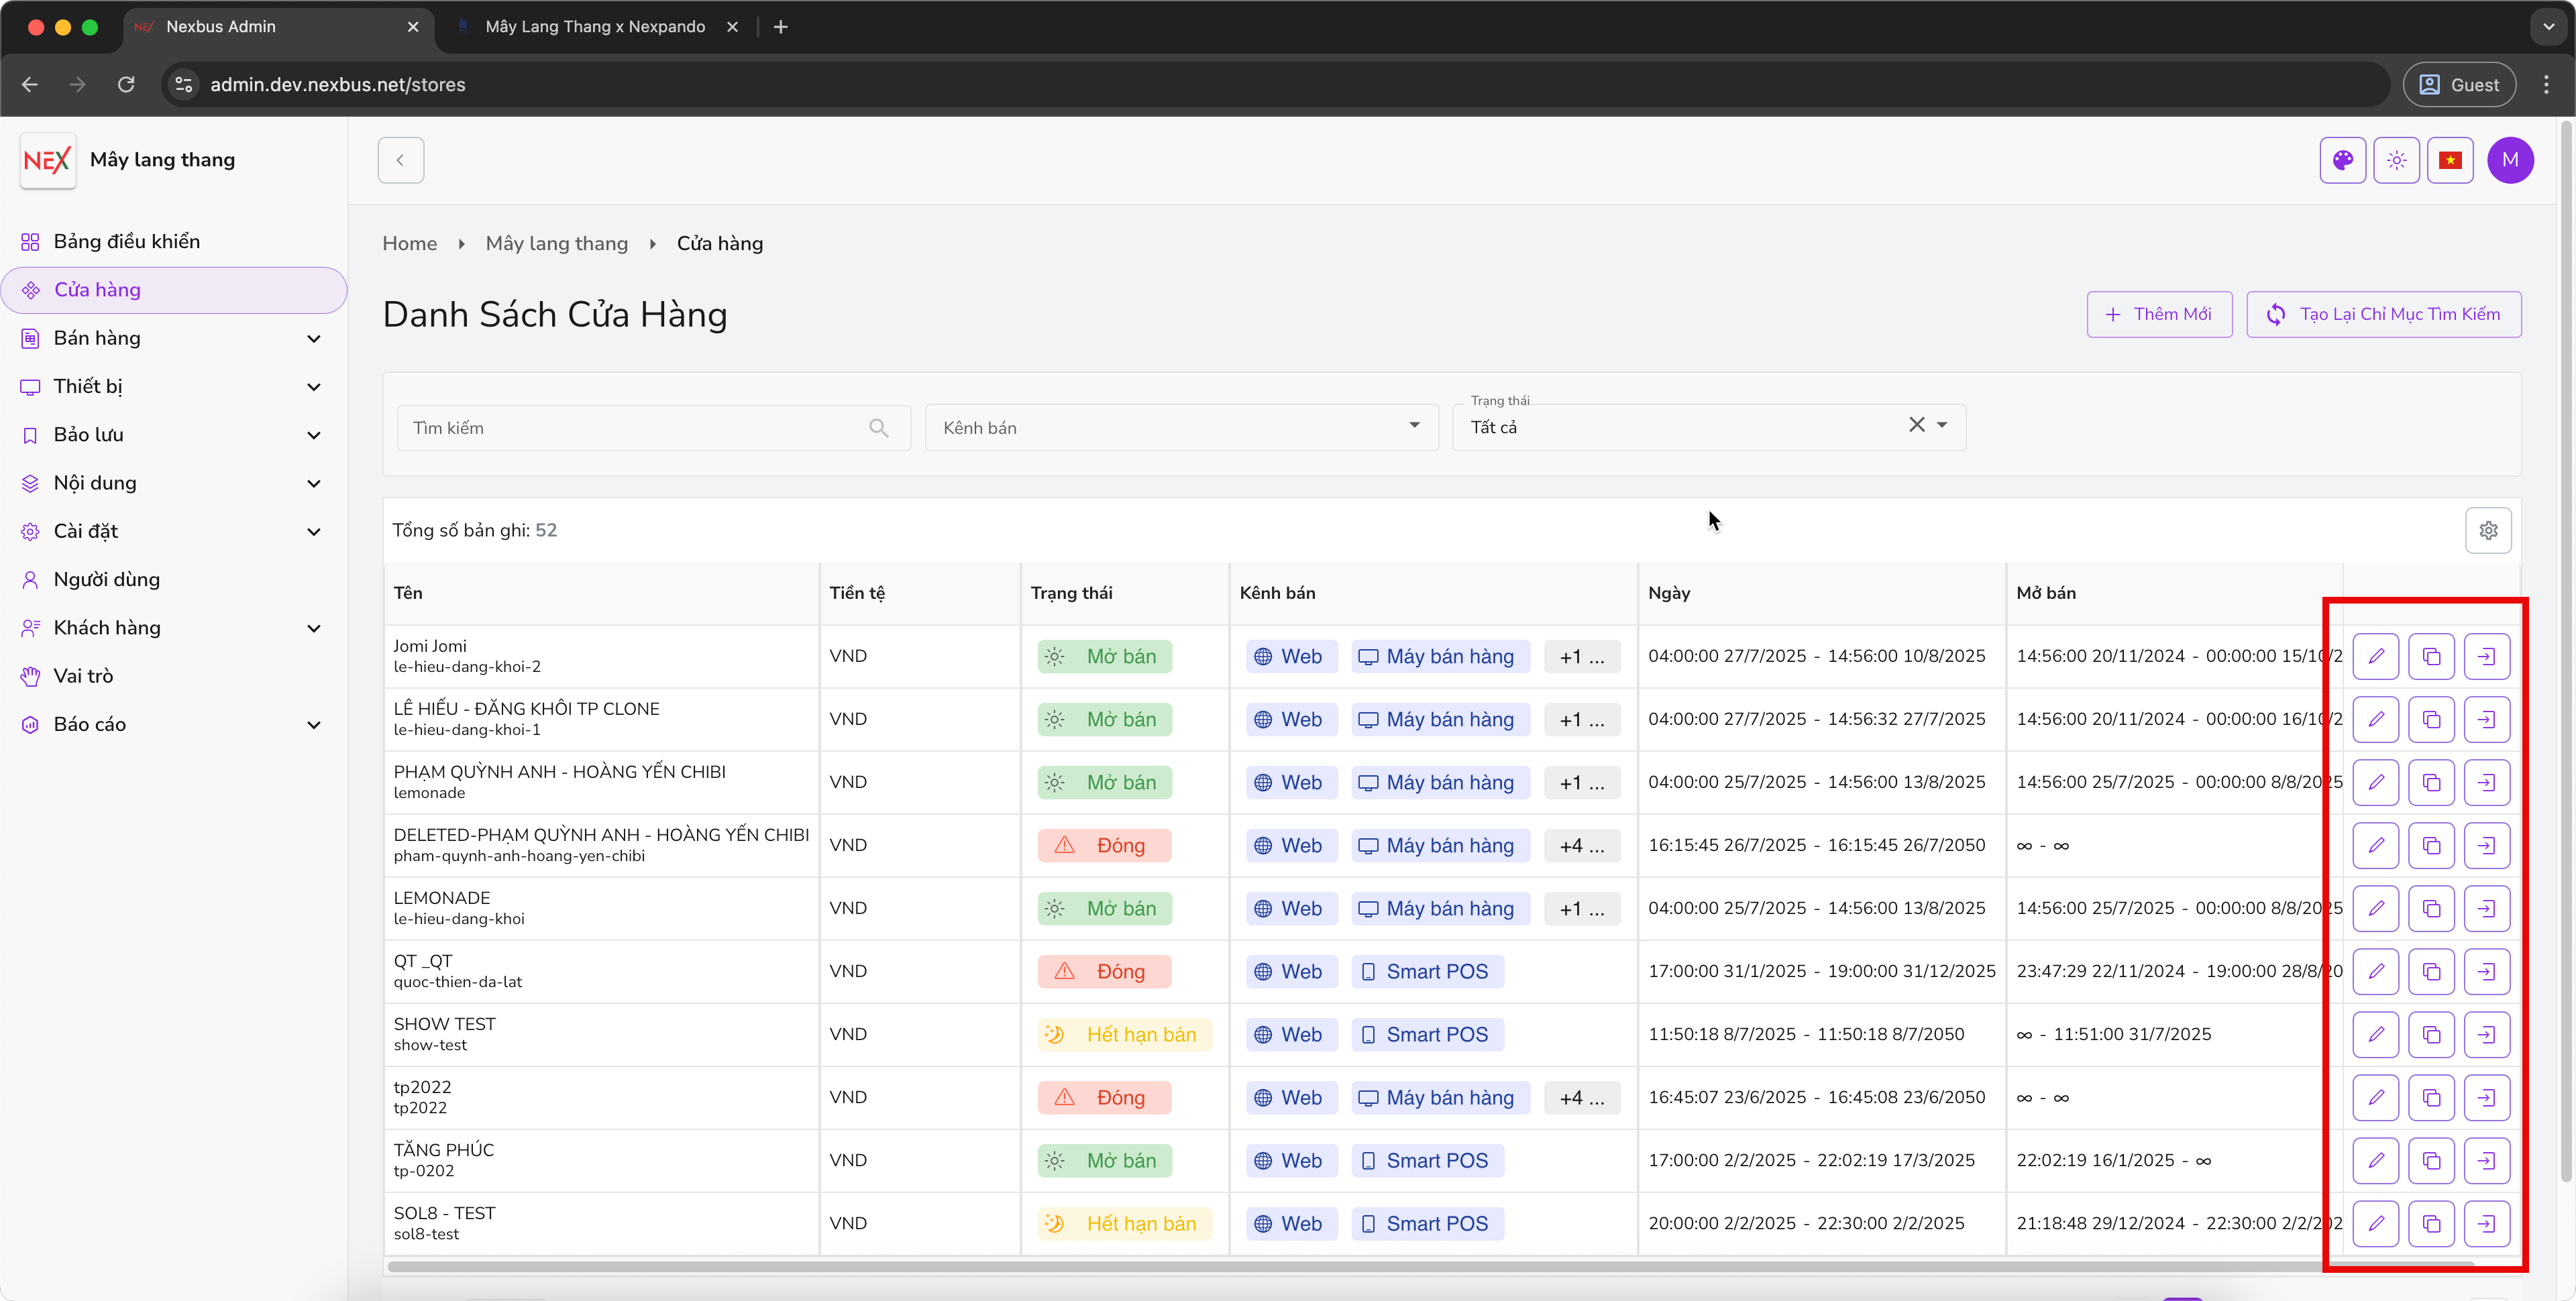Toggle light/dark mode sun icon
Image resolution: width=2576 pixels, height=1301 pixels.
(x=2396, y=160)
